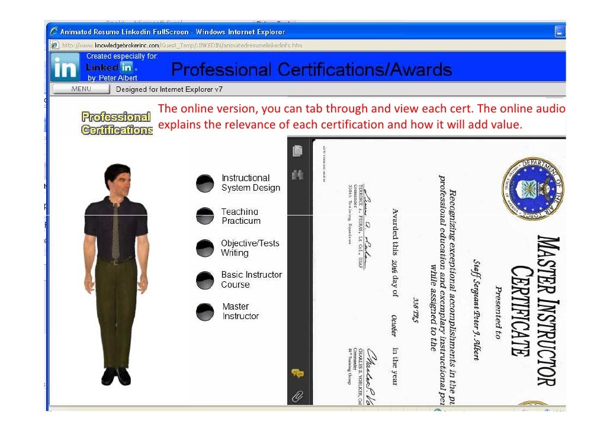Screen dimensions: 610x431
Task: Click the Internet Explorer title bar icon
Action: 54,31
